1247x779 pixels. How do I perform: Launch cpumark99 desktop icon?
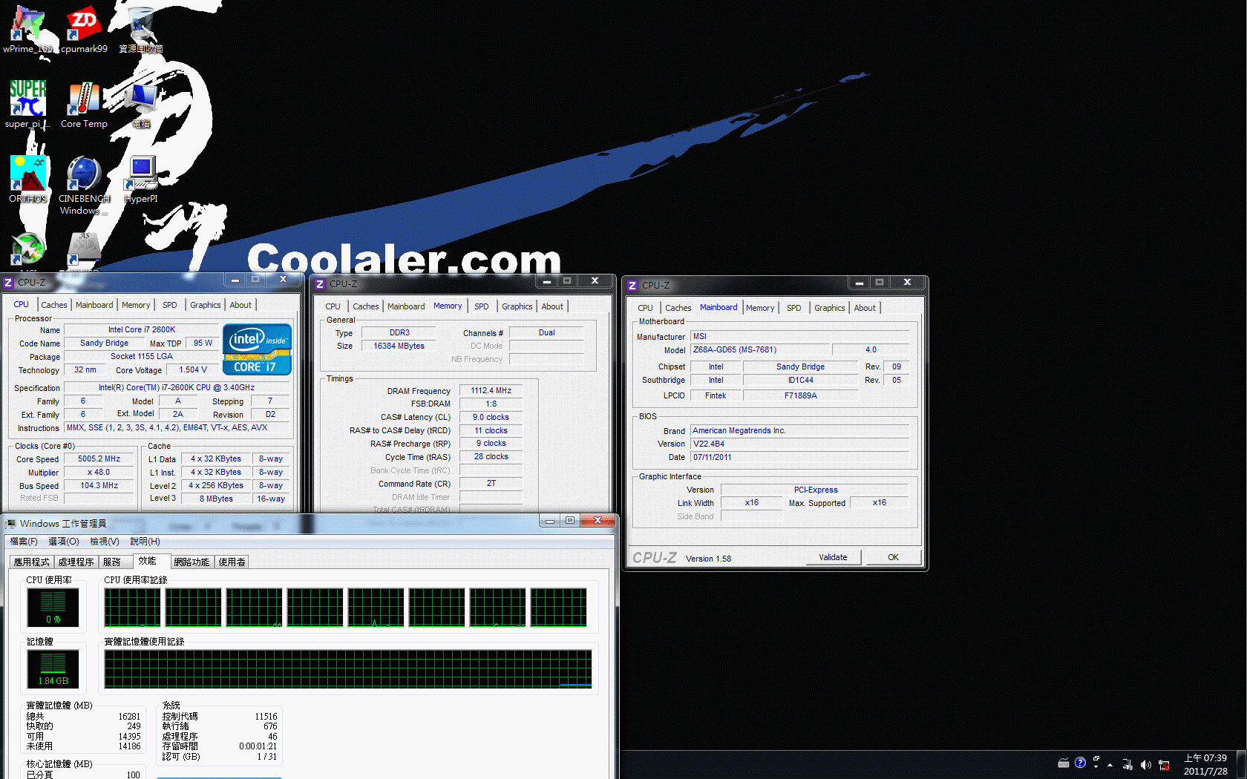click(x=84, y=30)
